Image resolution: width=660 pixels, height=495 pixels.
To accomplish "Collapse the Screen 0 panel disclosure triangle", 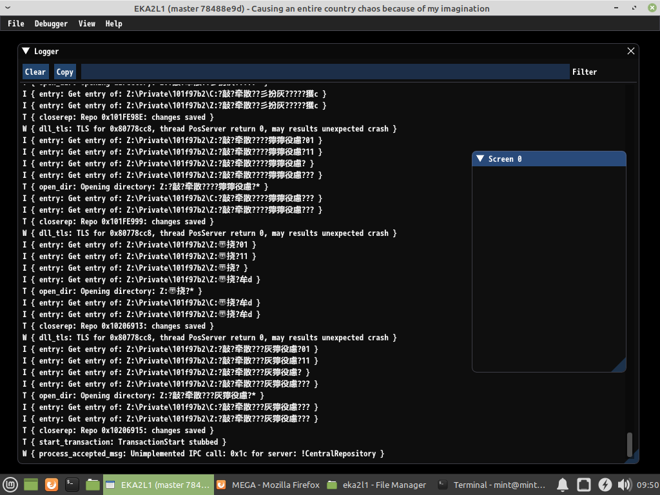I will (x=480, y=159).
